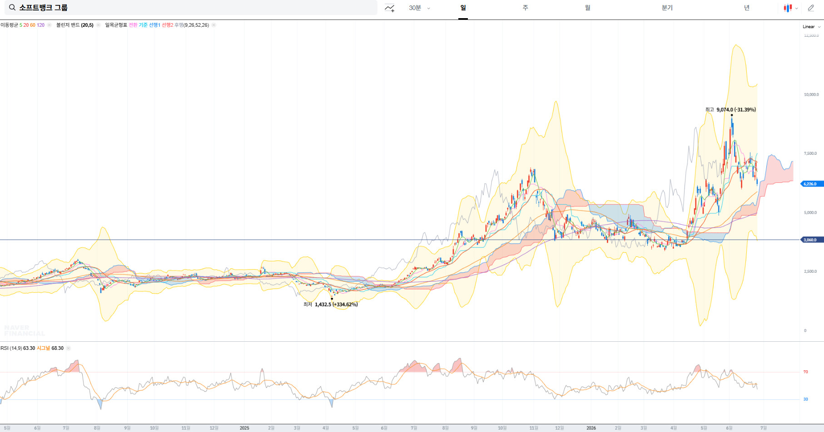Screen dimensions: 824x432
Task: Switch to the 주 weekly tab
Action: click(x=525, y=8)
